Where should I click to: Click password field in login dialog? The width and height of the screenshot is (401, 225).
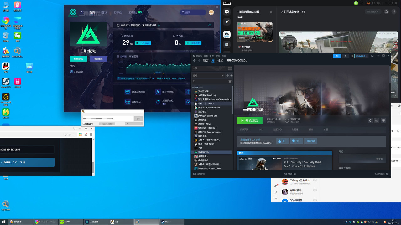107,118
